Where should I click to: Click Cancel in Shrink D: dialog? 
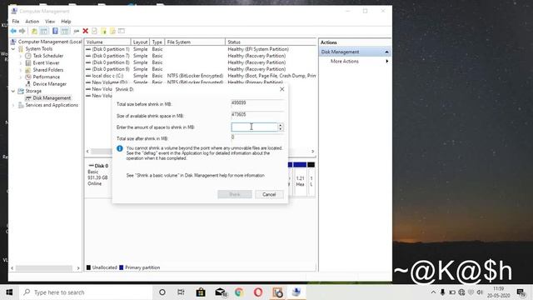pos(269,194)
